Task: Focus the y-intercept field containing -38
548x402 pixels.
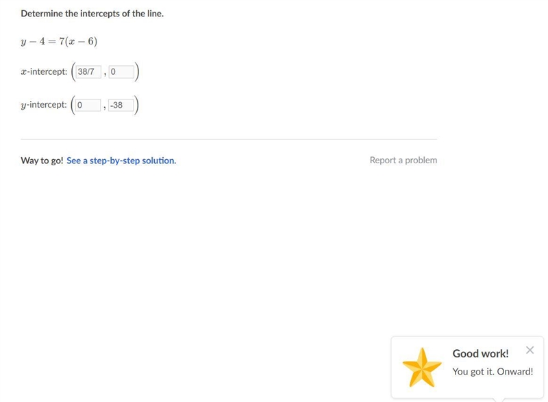Action: 121,105
